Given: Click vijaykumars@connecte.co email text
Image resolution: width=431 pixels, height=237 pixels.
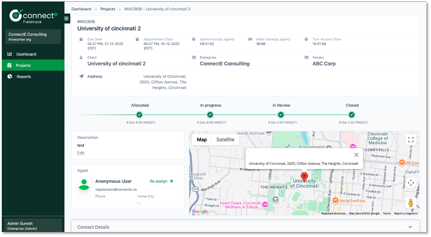Looking at the screenshot, I should pos(116,190).
